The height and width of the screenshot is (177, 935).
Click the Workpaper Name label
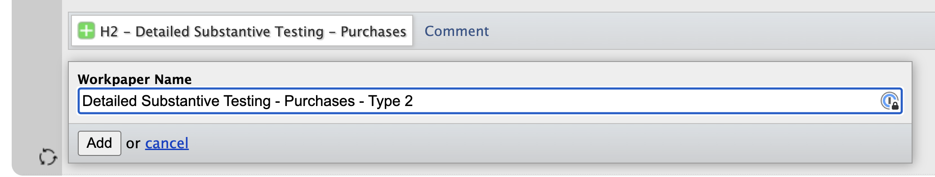click(x=134, y=80)
